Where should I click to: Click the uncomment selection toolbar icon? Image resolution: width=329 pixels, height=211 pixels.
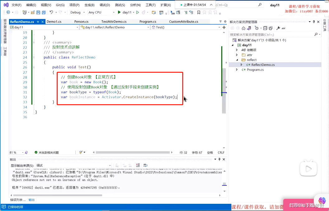[191, 12]
